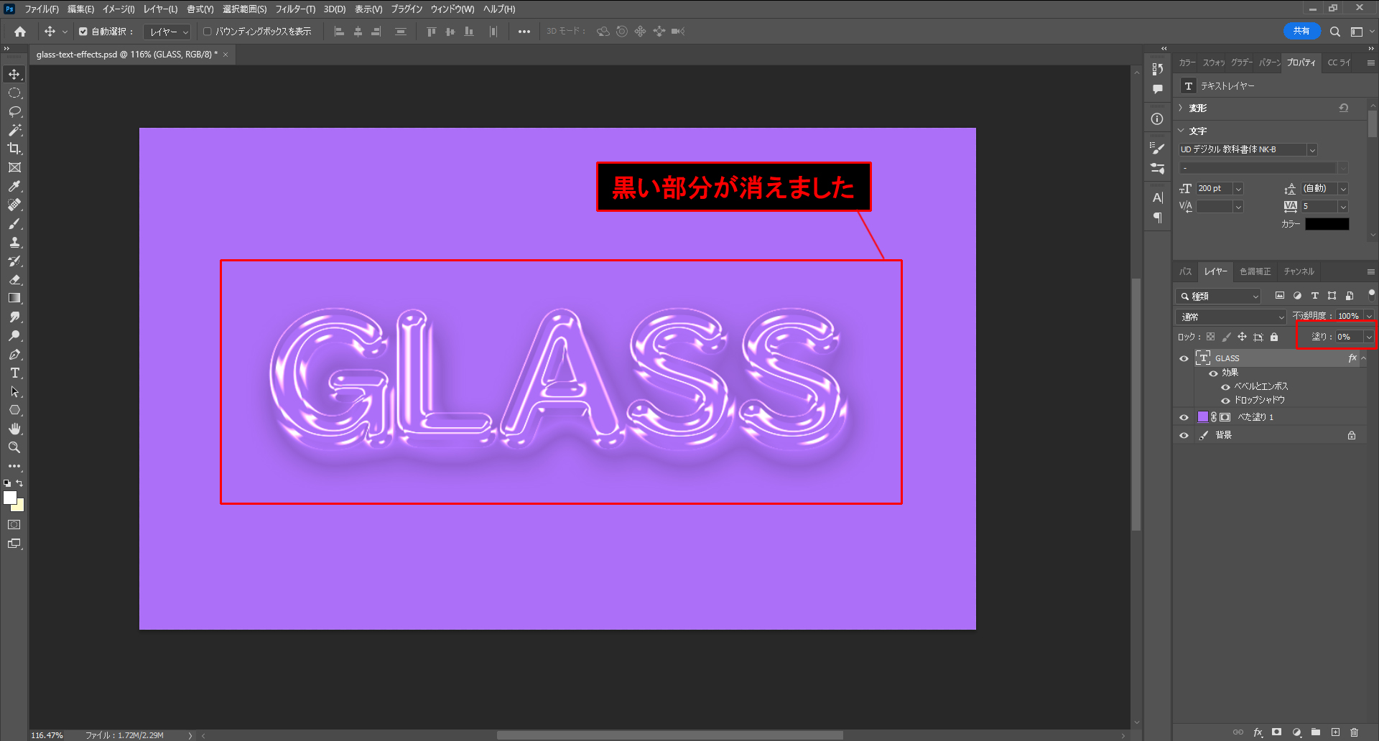Click the delete layer trash icon

(1354, 732)
